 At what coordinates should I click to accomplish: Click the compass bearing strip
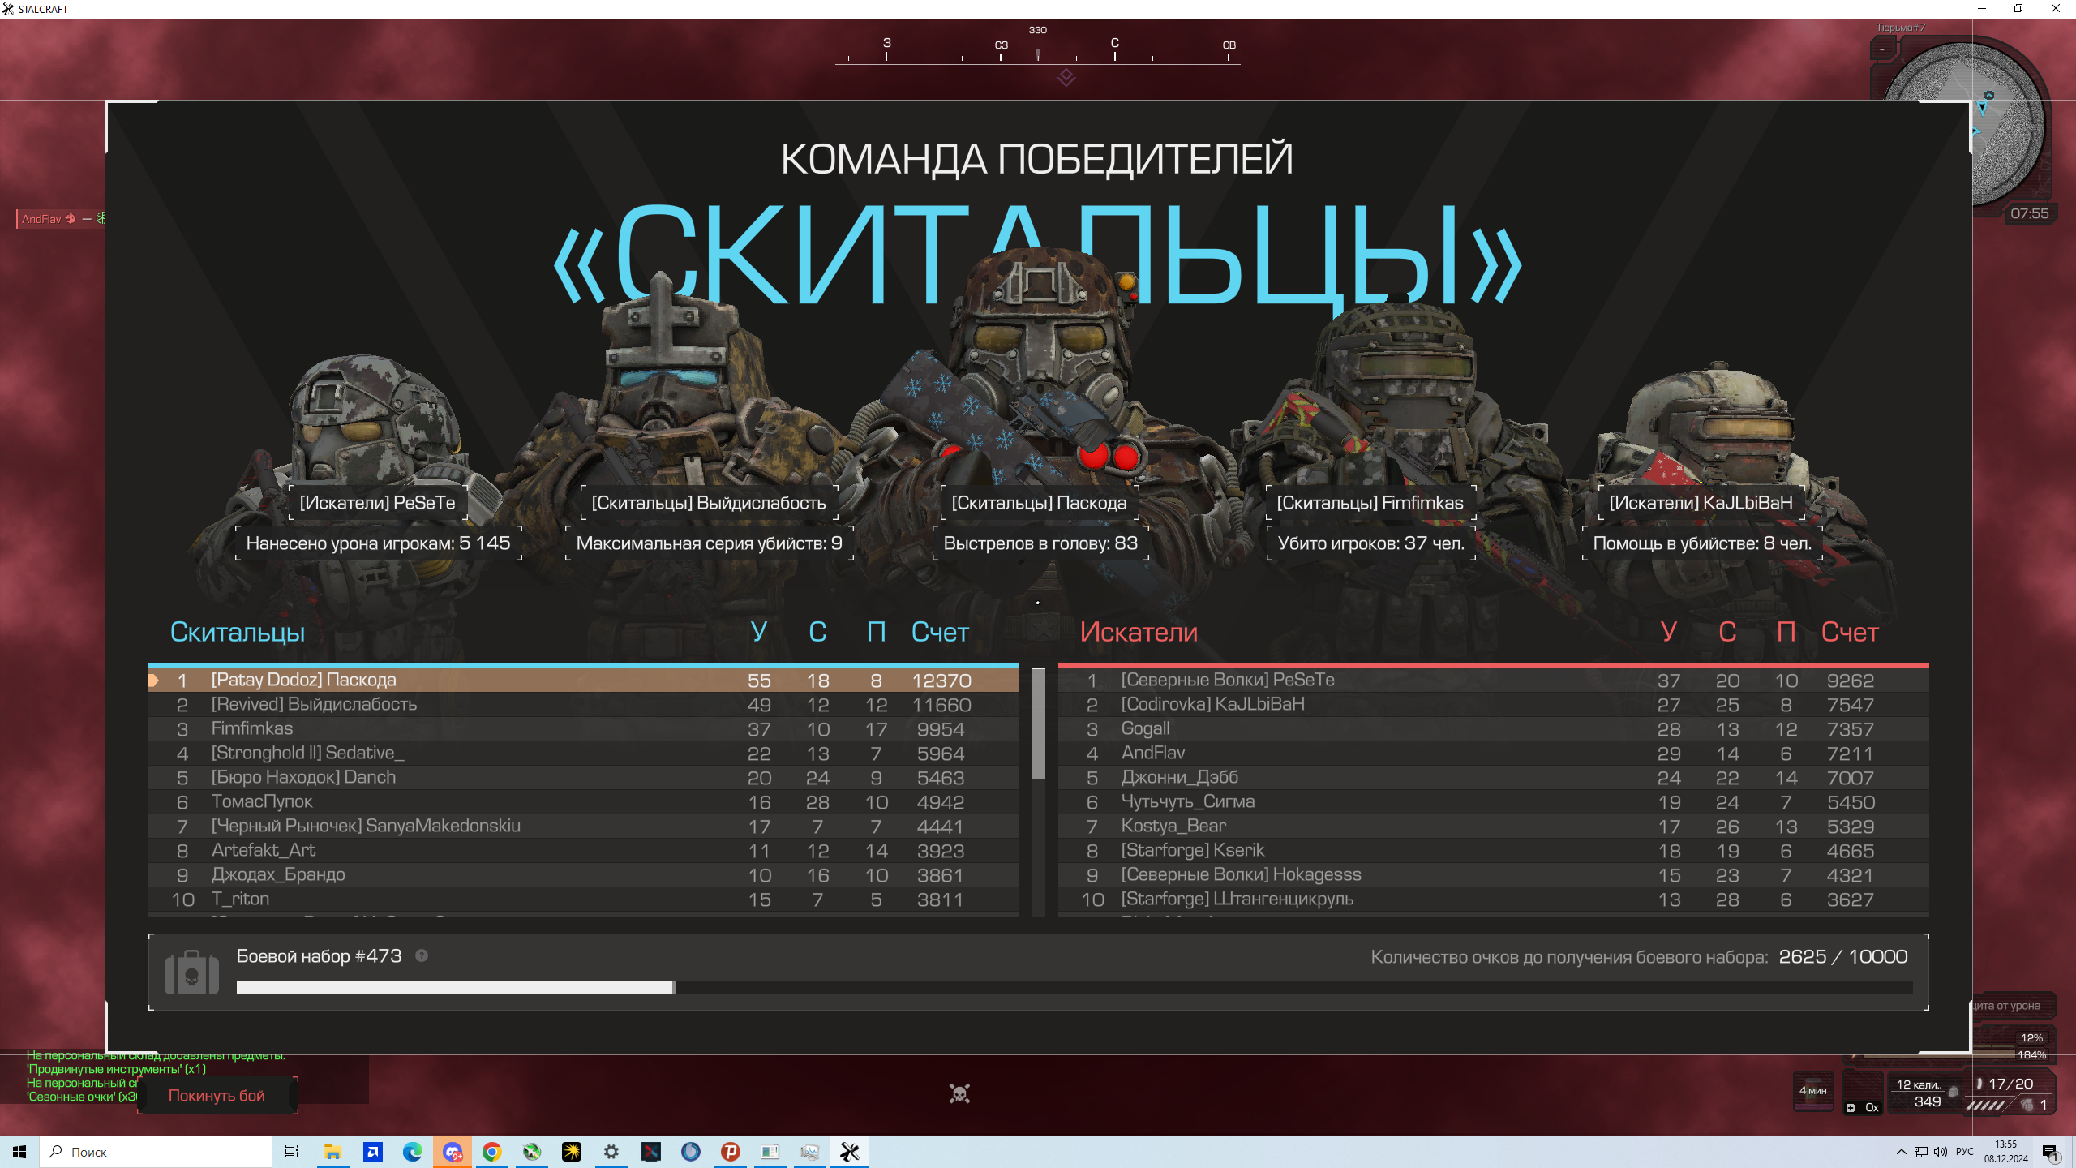pos(1038,47)
